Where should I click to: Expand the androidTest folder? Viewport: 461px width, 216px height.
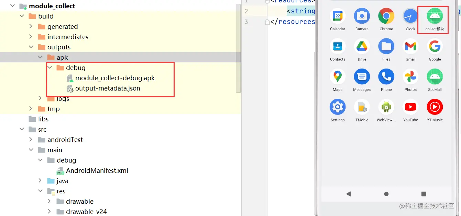[31, 140]
